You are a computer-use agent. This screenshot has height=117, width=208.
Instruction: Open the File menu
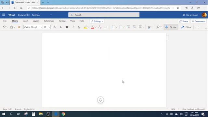(5, 21)
